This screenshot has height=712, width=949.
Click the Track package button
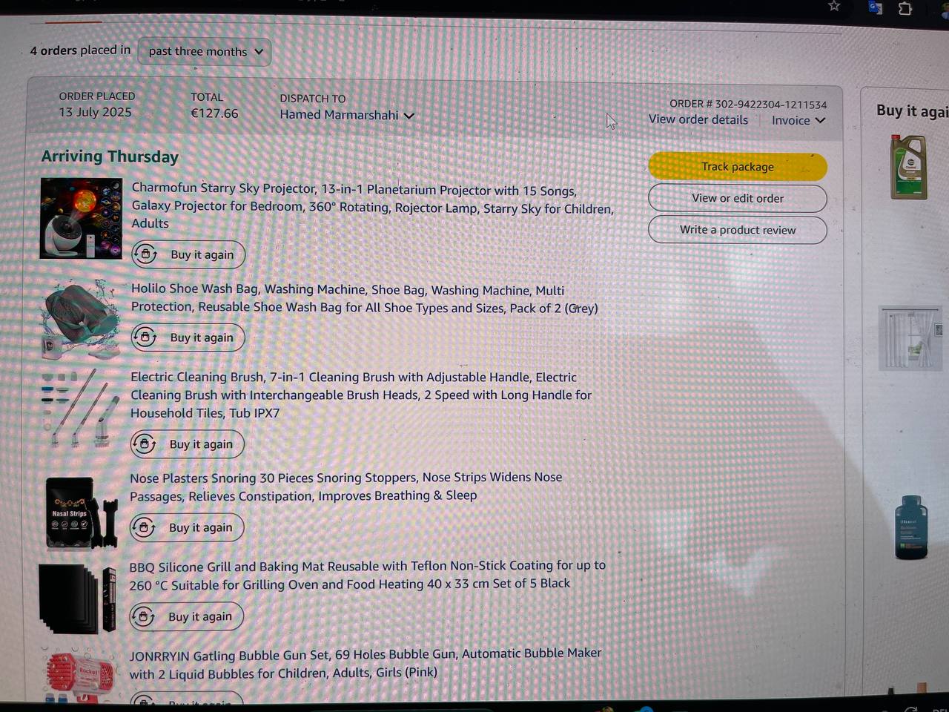[x=738, y=167]
